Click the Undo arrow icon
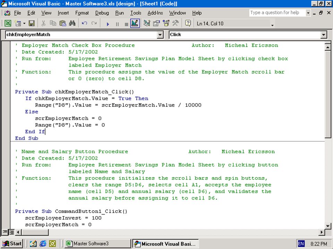The image size is (333, 249). [85, 23]
